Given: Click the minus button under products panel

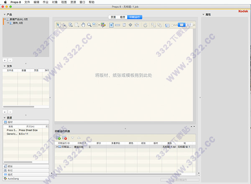Looking at the screenshot, I should tap(10, 60).
